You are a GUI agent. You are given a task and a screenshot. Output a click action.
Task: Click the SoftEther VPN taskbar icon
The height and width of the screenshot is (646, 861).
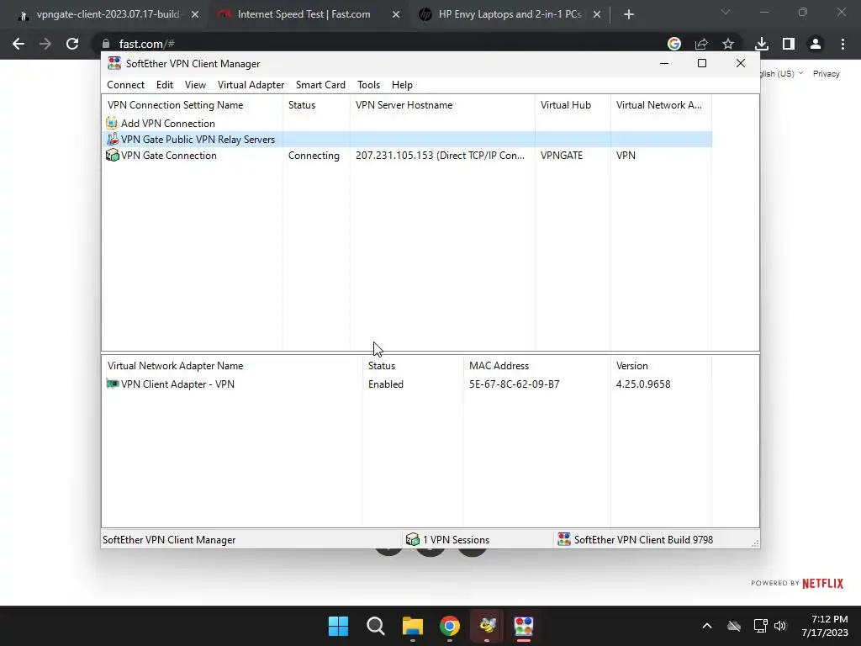click(523, 626)
